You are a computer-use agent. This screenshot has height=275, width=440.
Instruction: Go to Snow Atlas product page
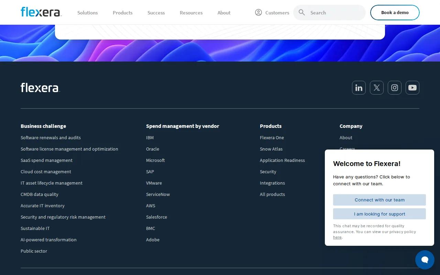click(271, 149)
